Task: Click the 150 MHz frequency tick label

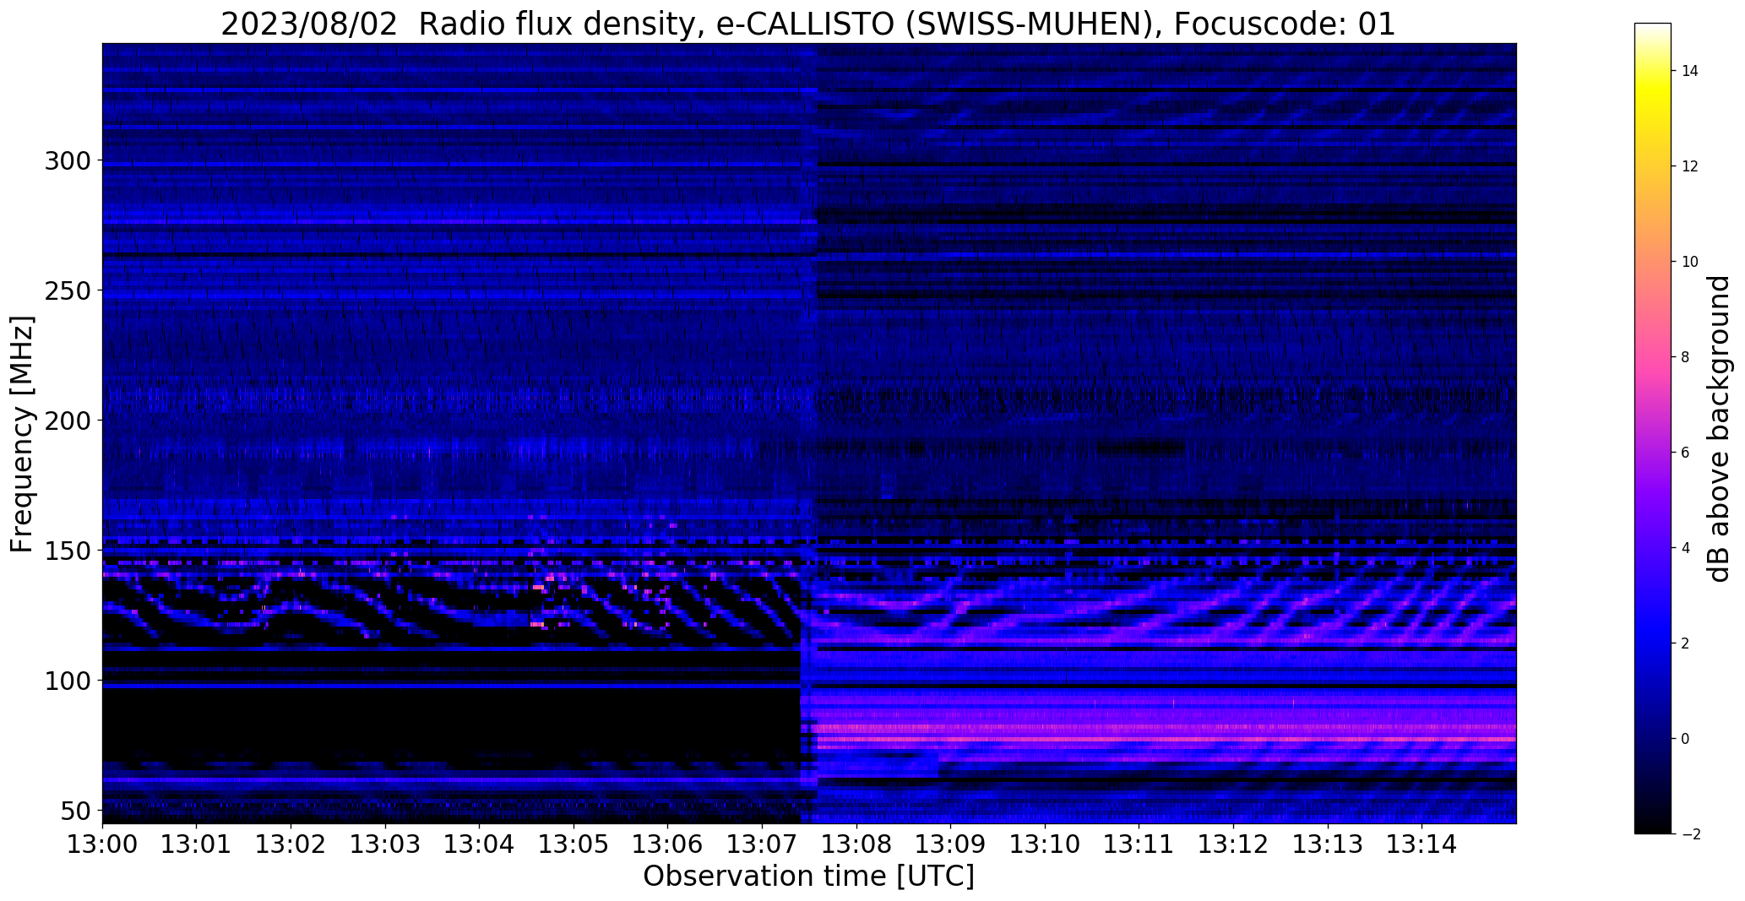Action: 68,551
